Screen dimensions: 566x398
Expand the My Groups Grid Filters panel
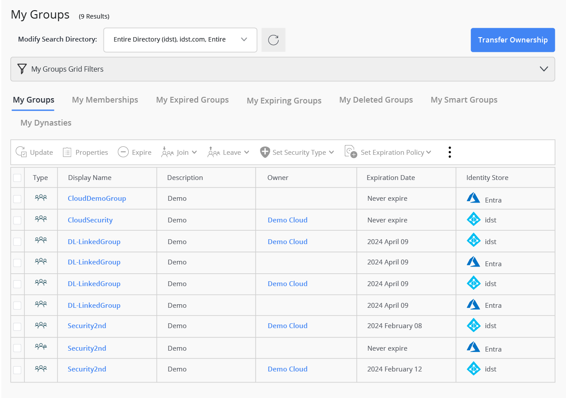click(x=543, y=69)
